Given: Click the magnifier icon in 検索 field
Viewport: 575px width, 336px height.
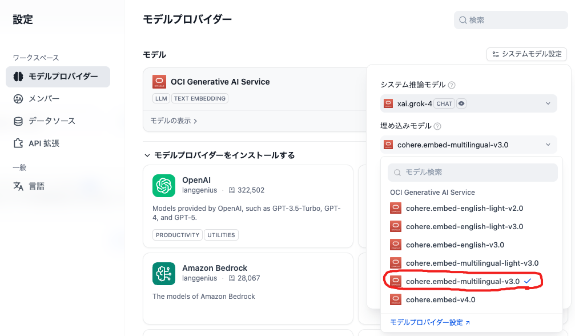Looking at the screenshot, I should 463,20.
